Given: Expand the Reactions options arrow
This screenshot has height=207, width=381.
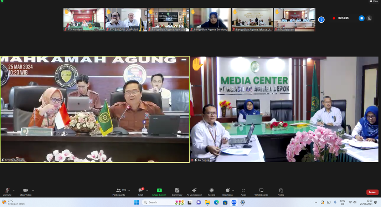Looking at the screenshot, I should coord(233,190).
